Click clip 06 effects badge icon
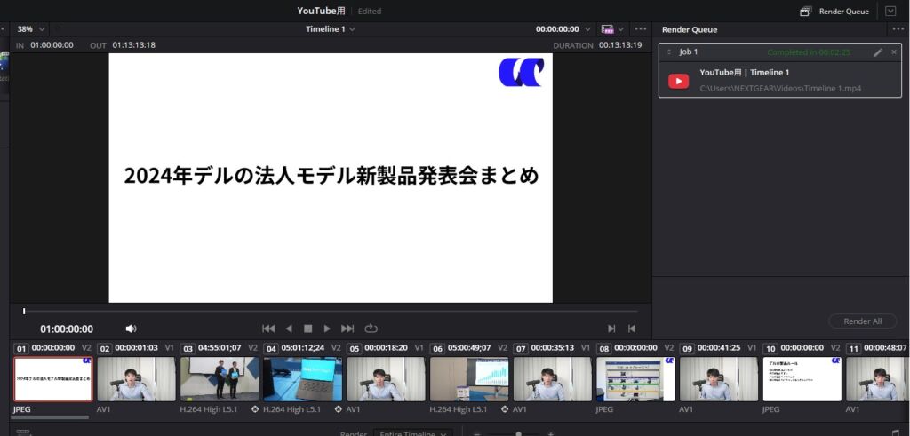 tap(505, 409)
